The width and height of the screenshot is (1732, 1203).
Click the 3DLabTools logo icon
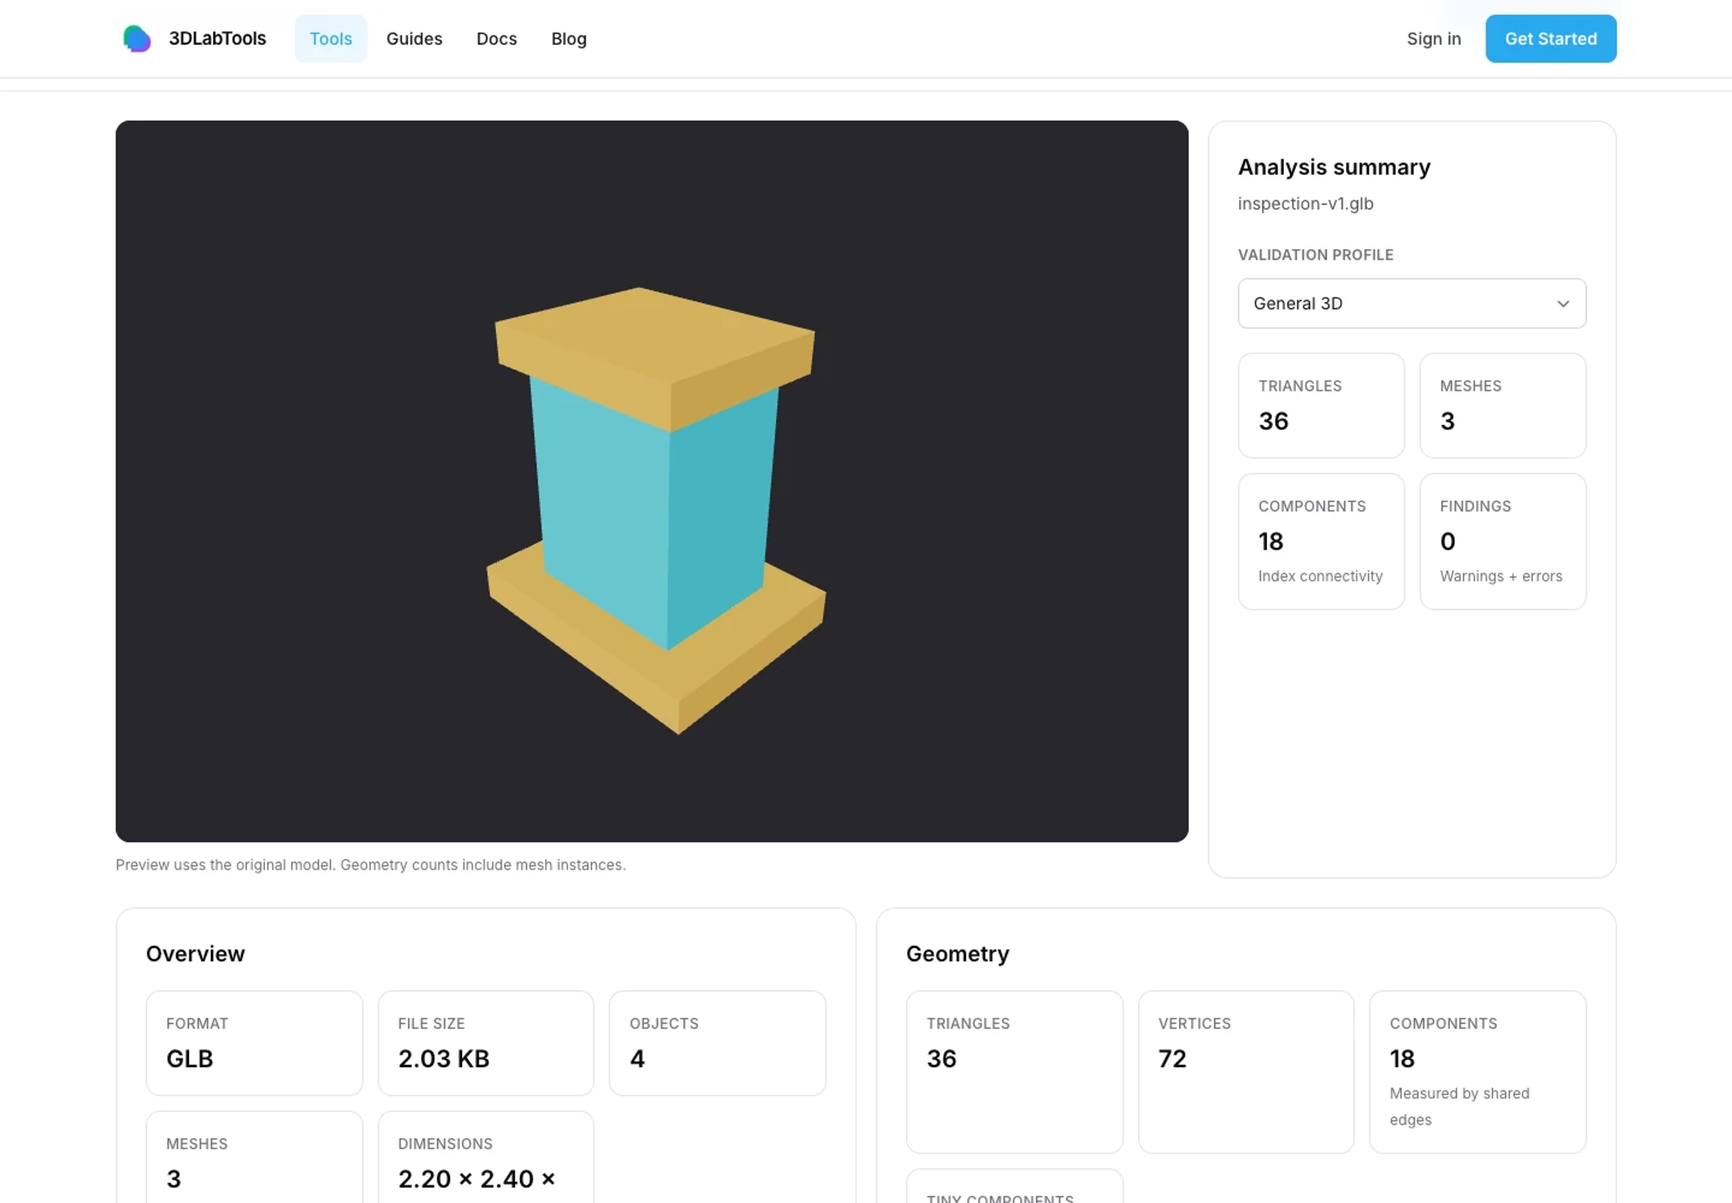coord(136,38)
